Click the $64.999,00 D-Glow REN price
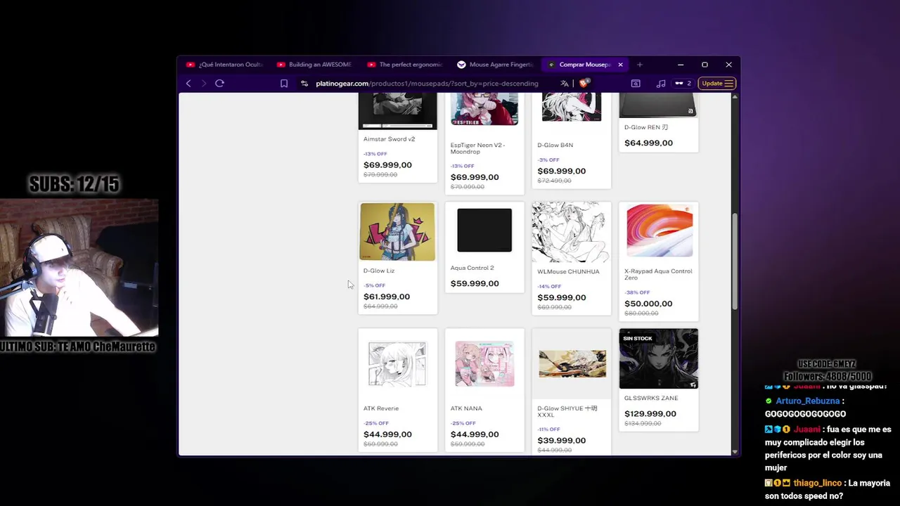 click(x=648, y=143)
